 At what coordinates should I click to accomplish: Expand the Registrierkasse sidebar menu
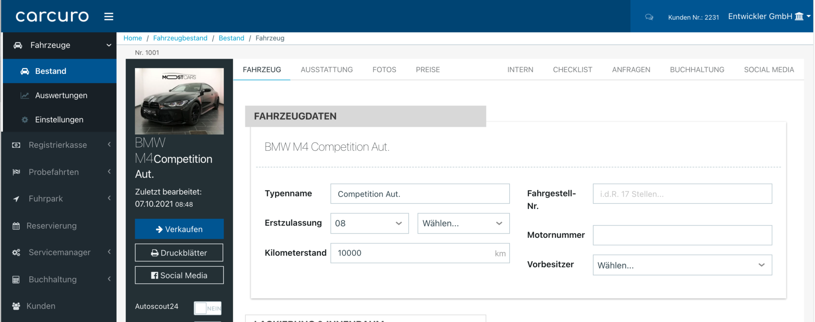click(109, 145)
